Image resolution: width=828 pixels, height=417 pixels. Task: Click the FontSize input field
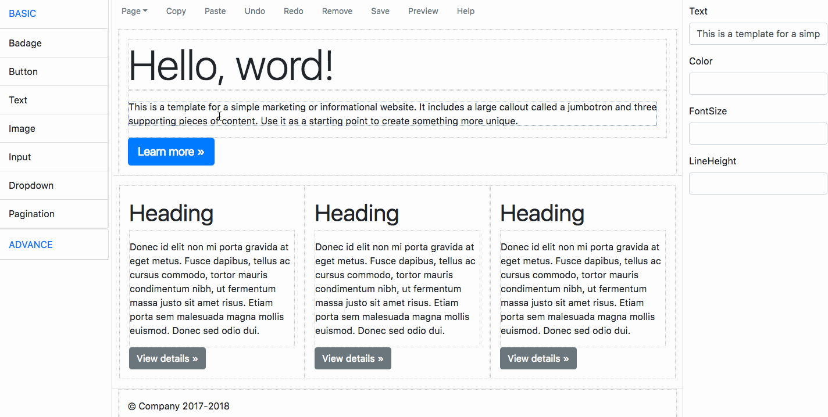point(758,134)
